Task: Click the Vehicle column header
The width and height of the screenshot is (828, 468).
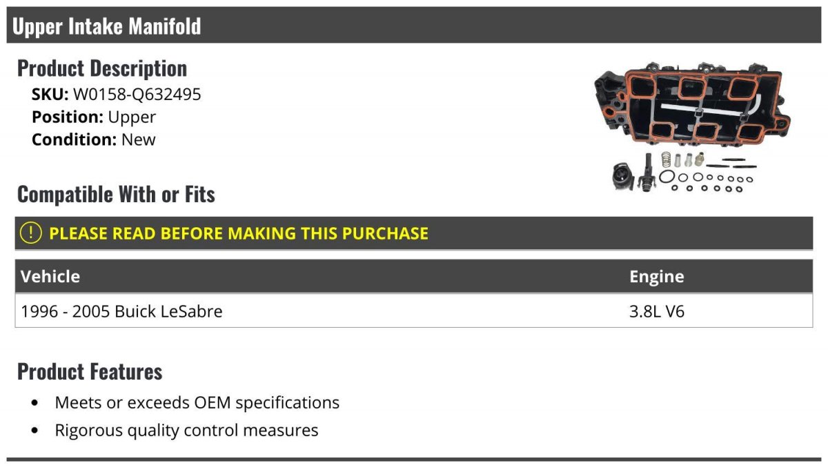Action: coord(50,277)
